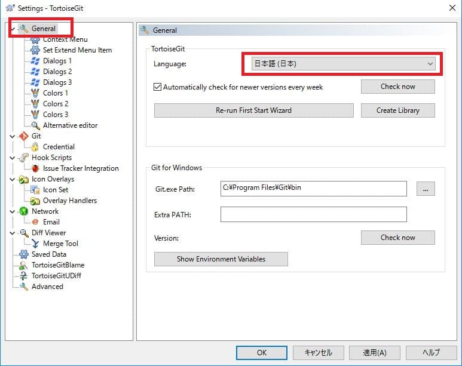Click the Issue Tracker Integration bug icon
Screen dimensions: 462x366
pos(35,168)
